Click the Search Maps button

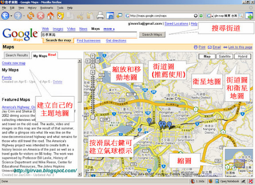(x=152, y=35)
